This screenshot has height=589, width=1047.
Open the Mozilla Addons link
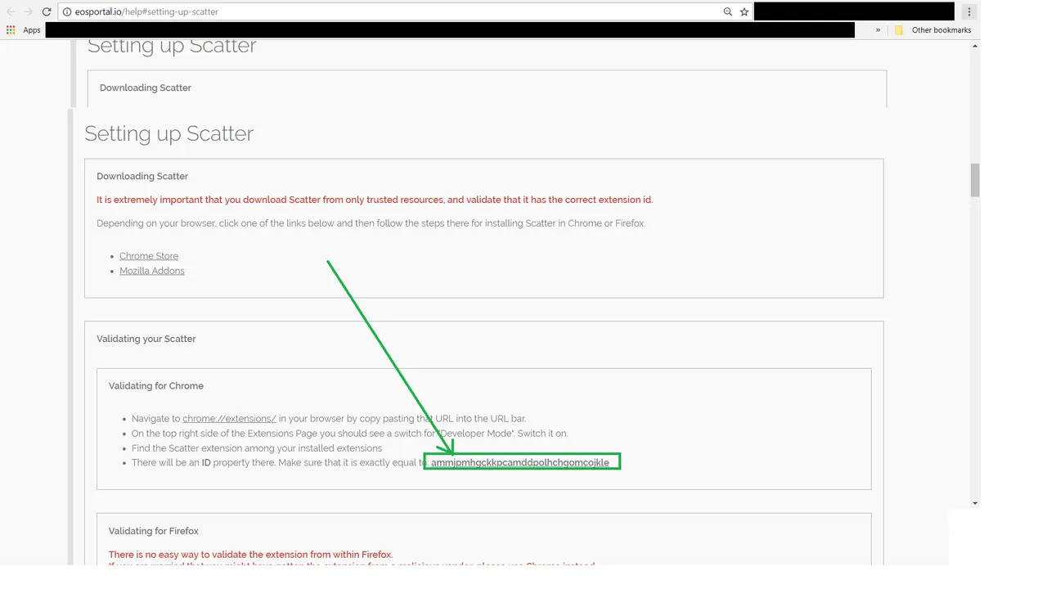click(152, 271)
